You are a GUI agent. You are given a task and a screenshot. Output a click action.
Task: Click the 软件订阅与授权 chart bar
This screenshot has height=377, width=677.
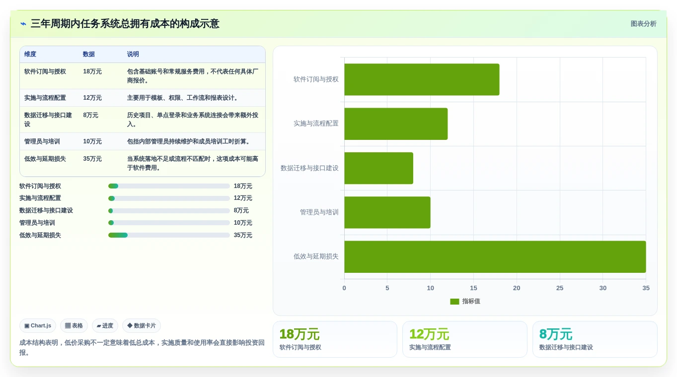(x=422, y=79)
